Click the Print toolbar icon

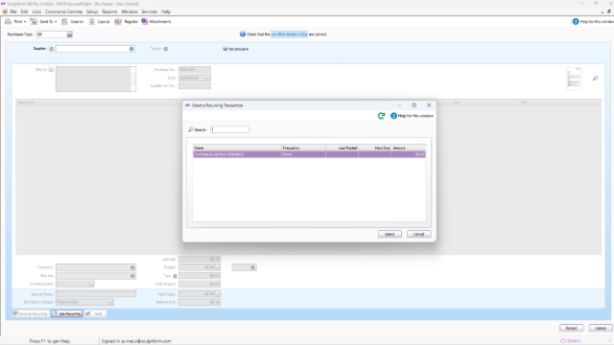point(9,21)
